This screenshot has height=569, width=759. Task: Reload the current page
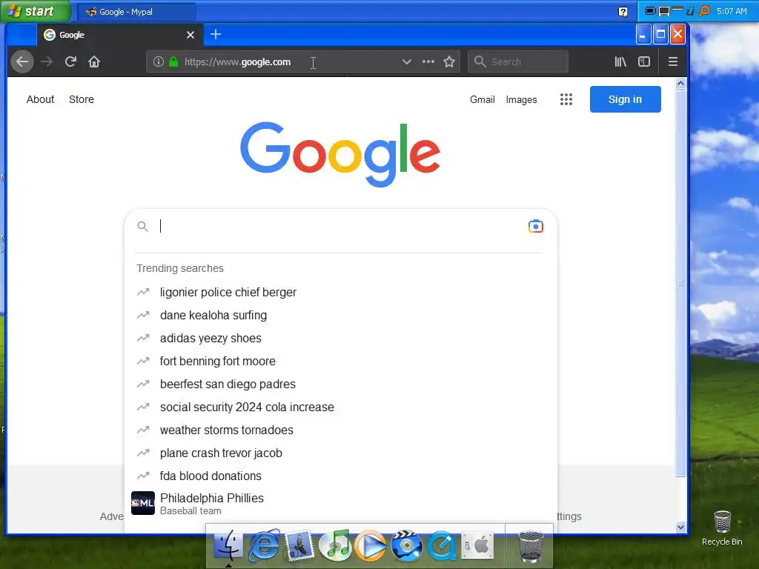(x=70, y=61)
